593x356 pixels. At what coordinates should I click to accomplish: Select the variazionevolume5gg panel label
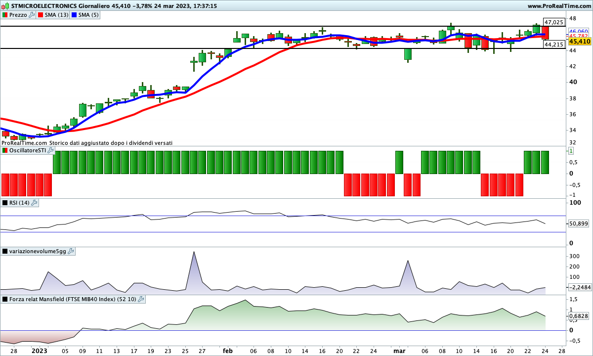tap(38, 251)
